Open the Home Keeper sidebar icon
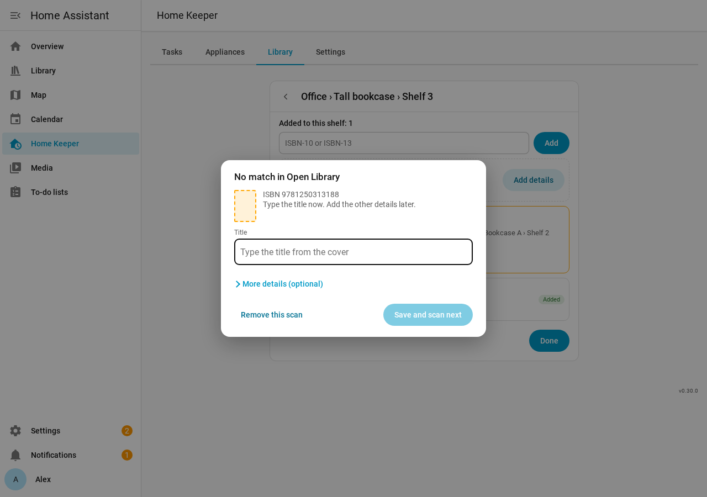This screenshot has height=497, width=707. tap(15, 144)
